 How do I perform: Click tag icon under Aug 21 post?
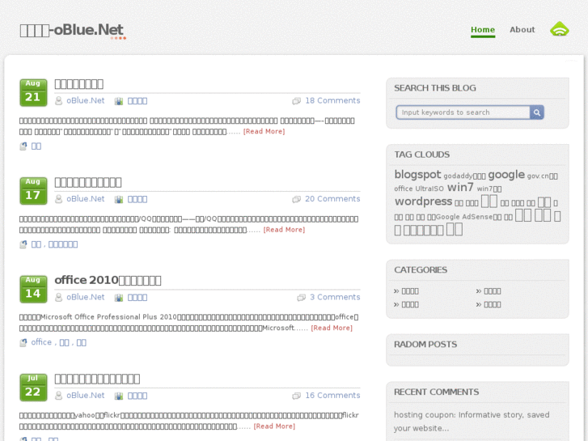coord(23,146)
